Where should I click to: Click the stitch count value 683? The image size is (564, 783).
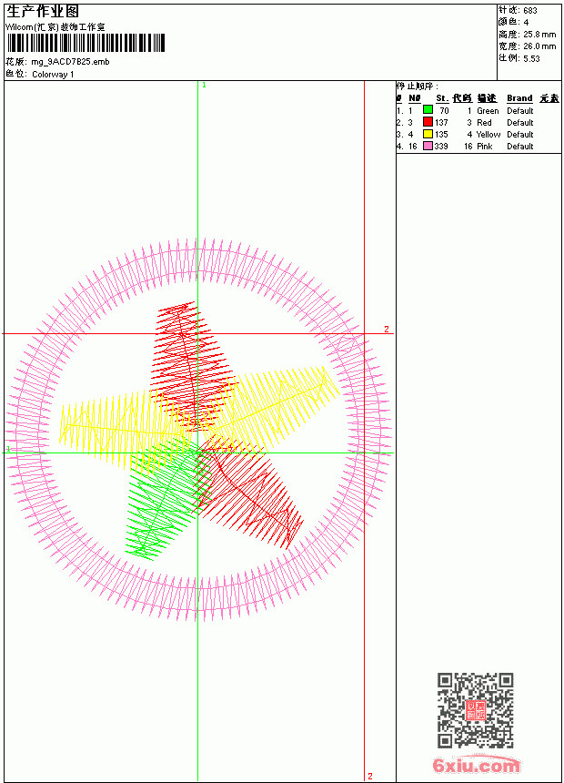point(530,11)
